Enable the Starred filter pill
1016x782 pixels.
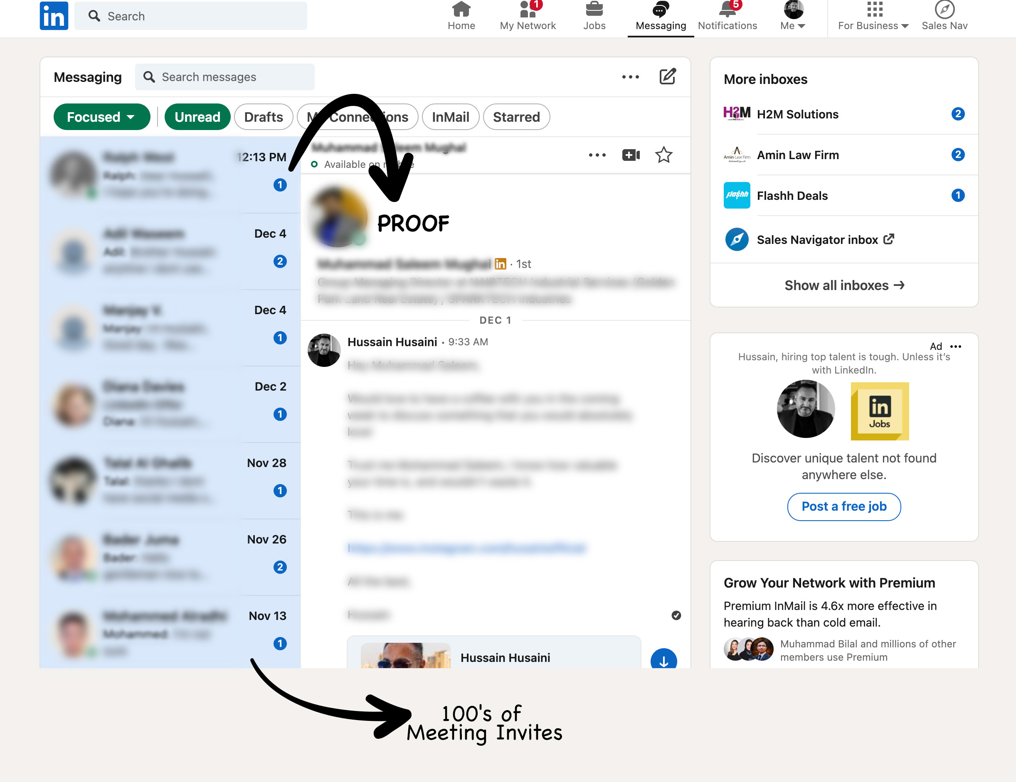[516, 117]
